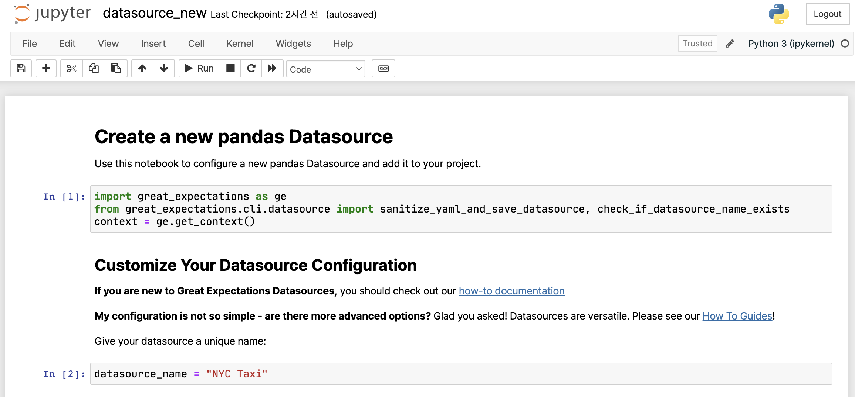The height and width of the screenshot is (397, 855).
Task: Open the View menu
Action: pyautogui.click(x=108, y=44)
